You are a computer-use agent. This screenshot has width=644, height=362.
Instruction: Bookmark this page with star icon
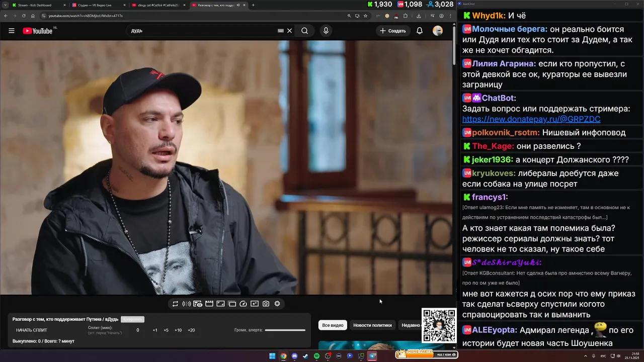(x=365, y=16)
